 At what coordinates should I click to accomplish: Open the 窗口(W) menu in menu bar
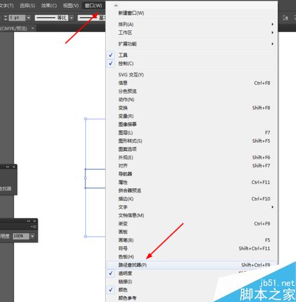94,5
